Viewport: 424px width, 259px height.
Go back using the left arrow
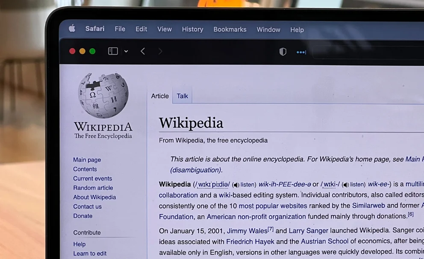[143, 51]
